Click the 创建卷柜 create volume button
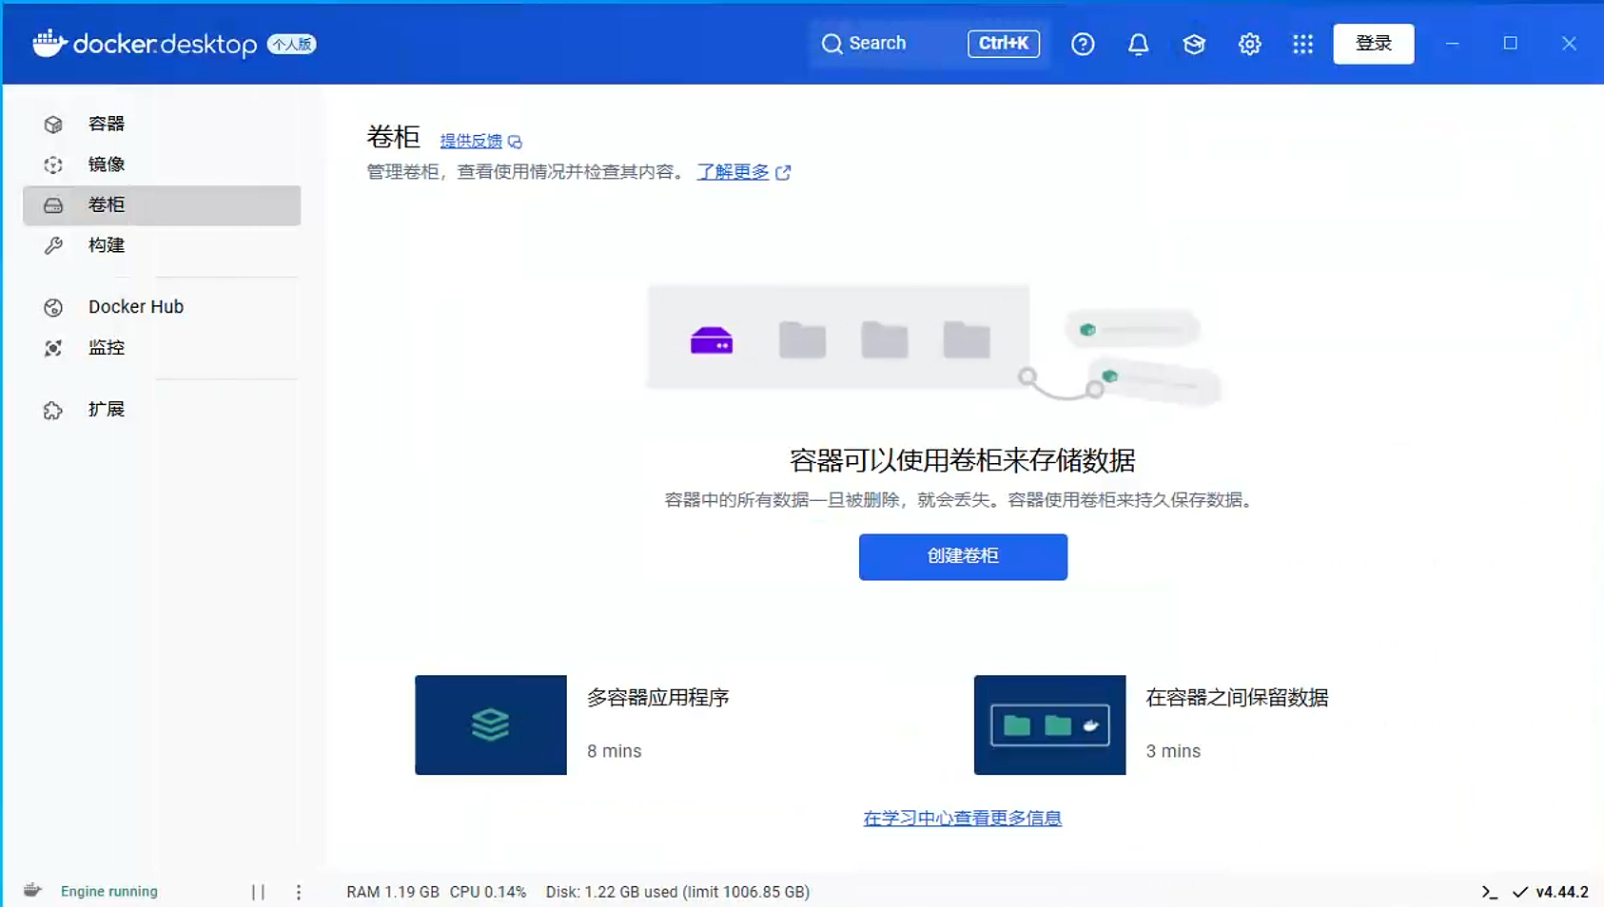 [963, 556]
